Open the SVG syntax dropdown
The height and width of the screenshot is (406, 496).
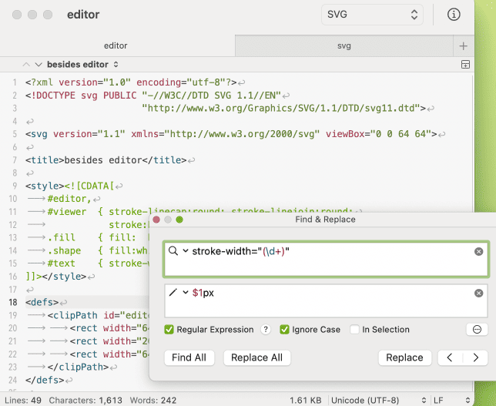pos(372,15)
